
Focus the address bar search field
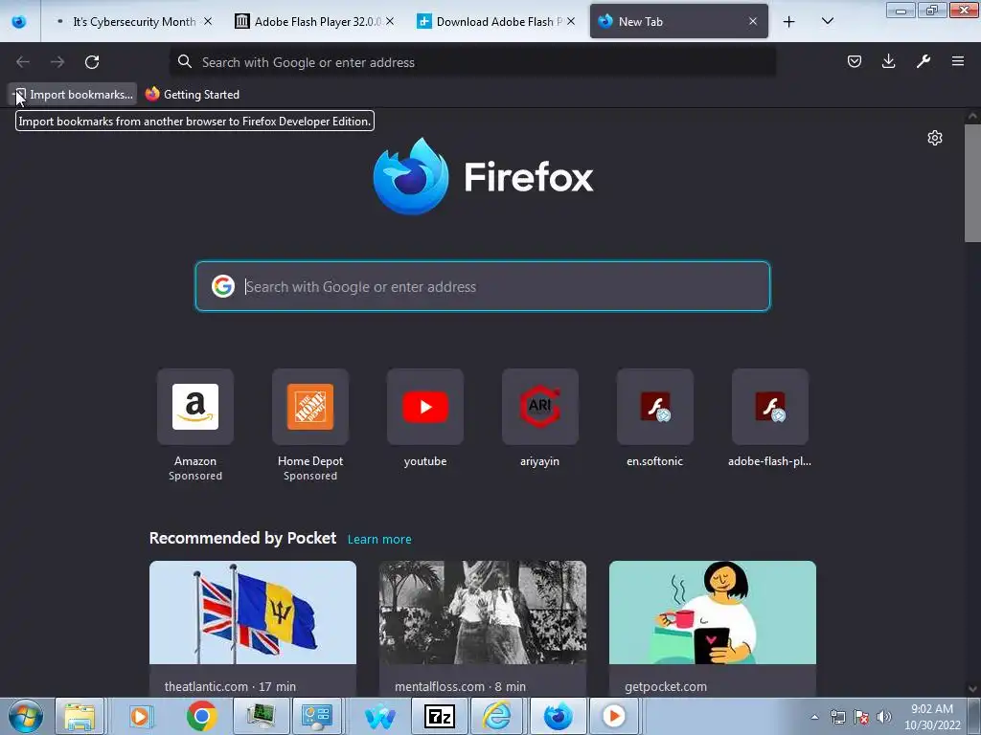[473, 62]
